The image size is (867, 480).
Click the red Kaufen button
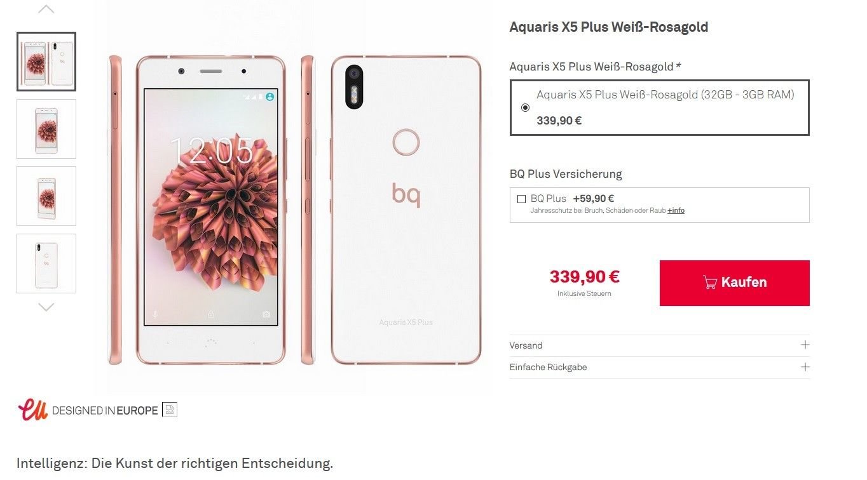tap(734, 283)
